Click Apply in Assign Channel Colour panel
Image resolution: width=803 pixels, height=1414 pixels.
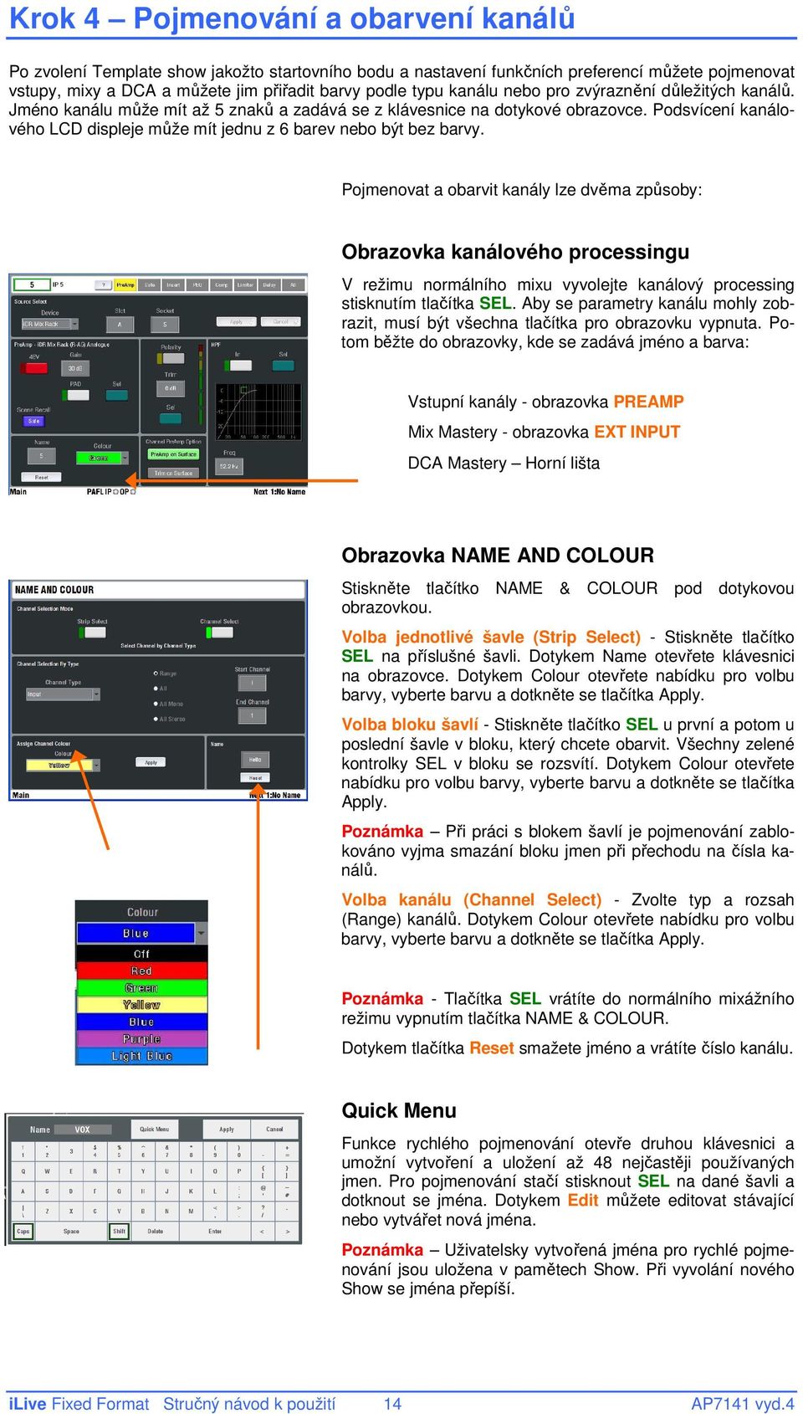pos(151,762)
